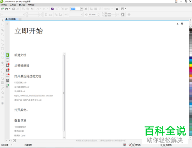The height and width of the screenshot is (148, 192).
Task: Click the Redo arrow icon
Action: (x=44, y=9)
